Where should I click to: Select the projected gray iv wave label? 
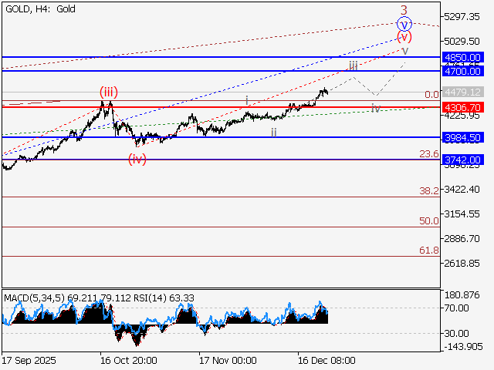coord(375,109)
